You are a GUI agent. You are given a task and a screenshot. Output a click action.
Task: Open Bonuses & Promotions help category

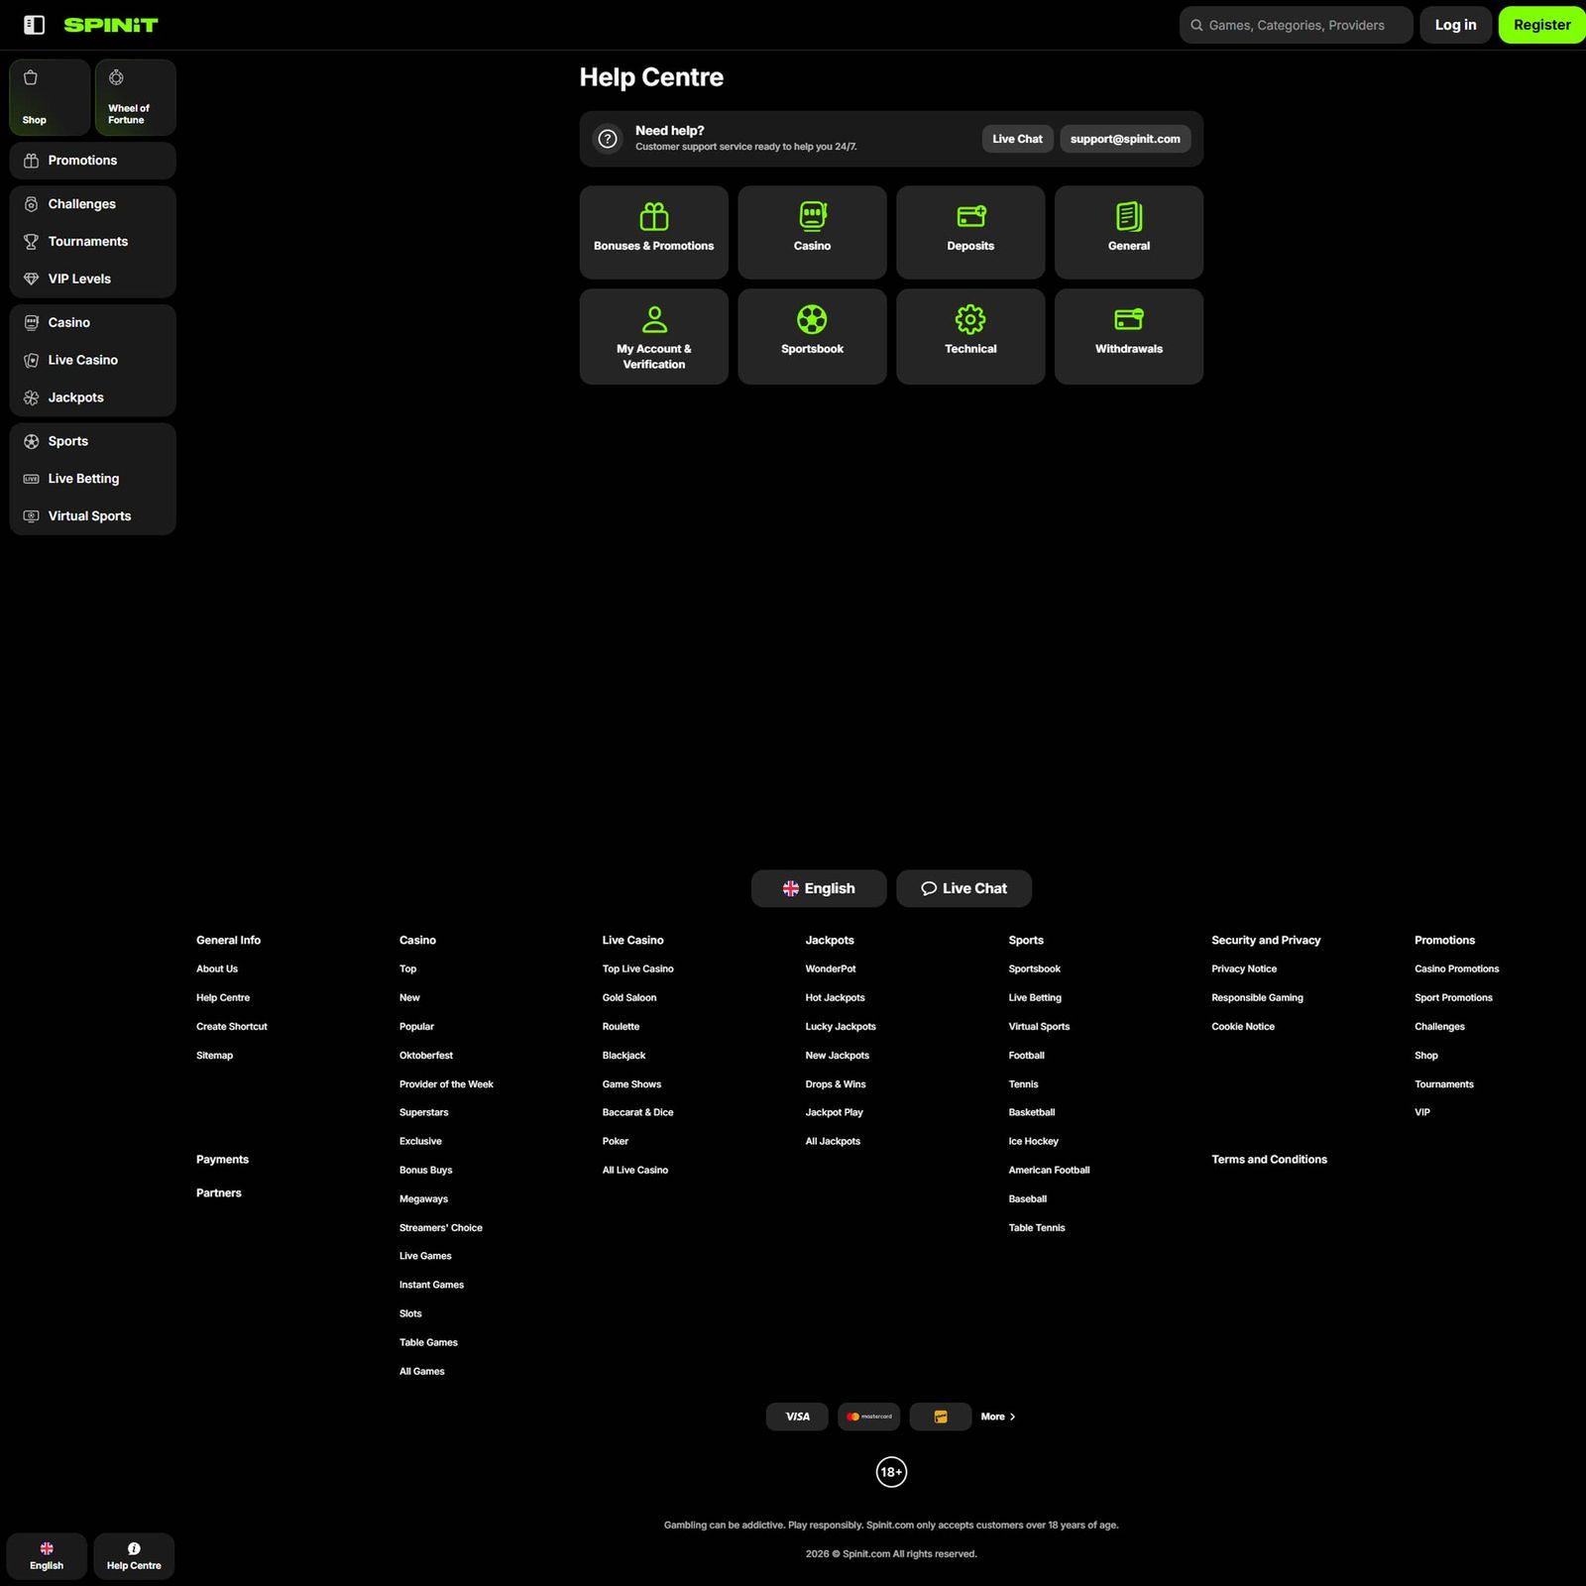[x=654, y=232]
